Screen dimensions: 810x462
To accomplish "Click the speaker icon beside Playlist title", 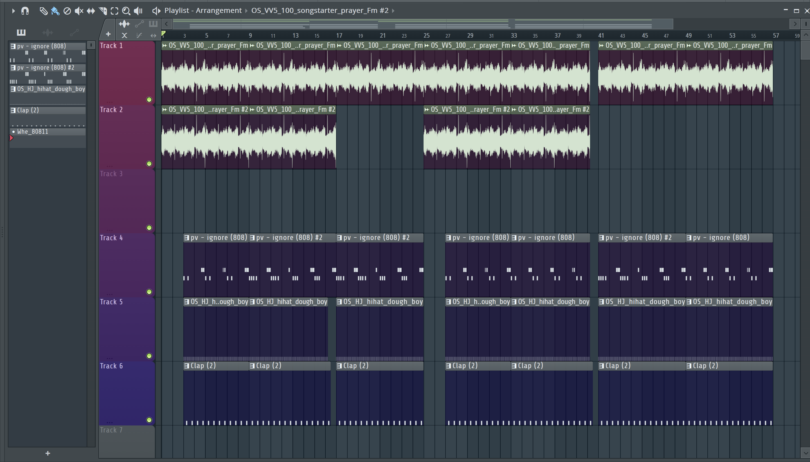I will click(156, 11).
